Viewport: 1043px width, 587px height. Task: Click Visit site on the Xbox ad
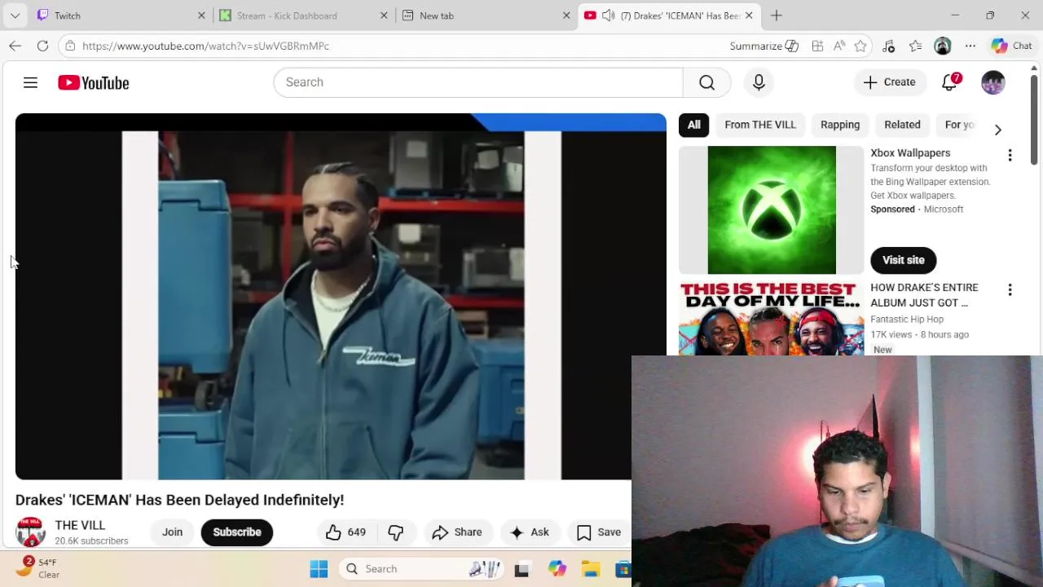[x=903, y=260]
